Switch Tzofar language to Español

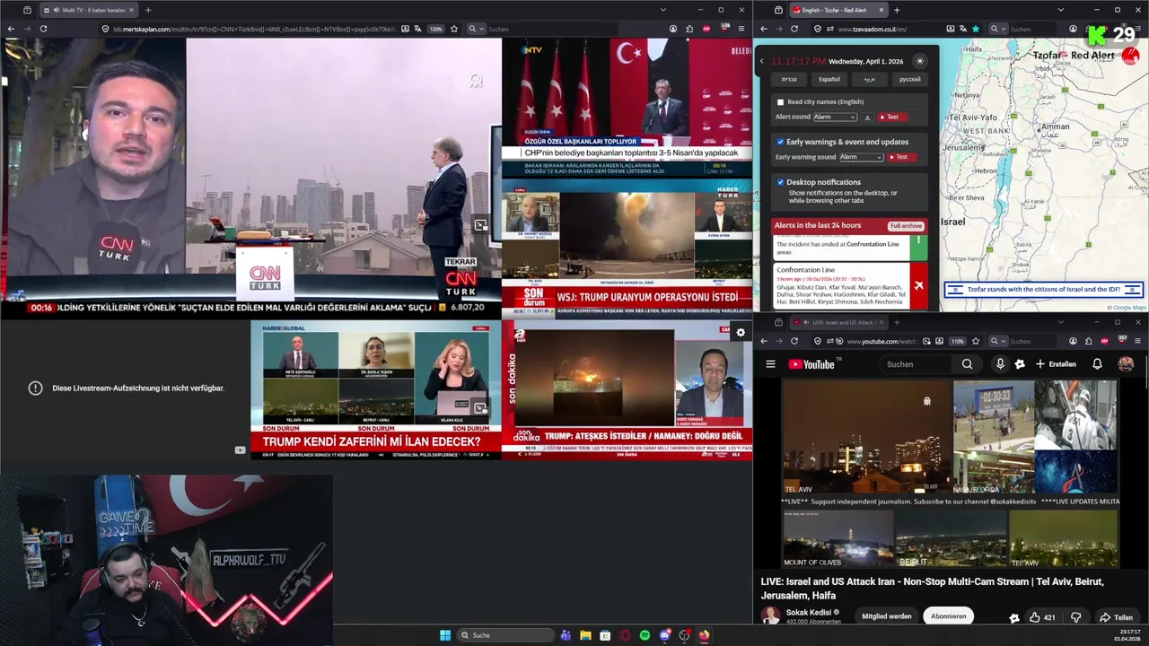pos(829,79)
